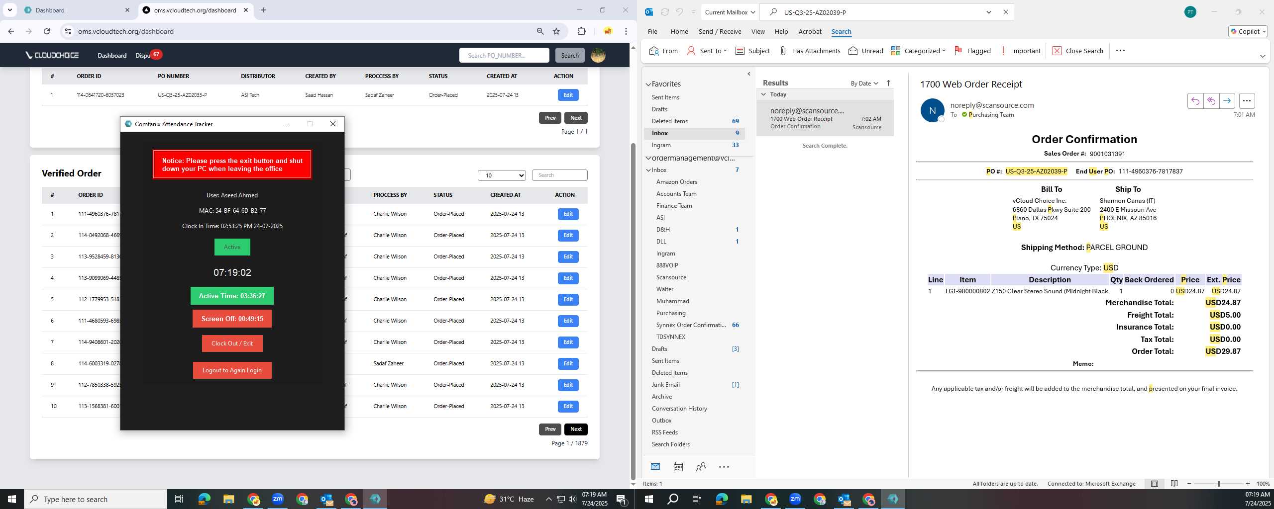Viewport: 1274px width, 509px height.
Task: Open By Date sort dropdown
Action: (864, 83)
